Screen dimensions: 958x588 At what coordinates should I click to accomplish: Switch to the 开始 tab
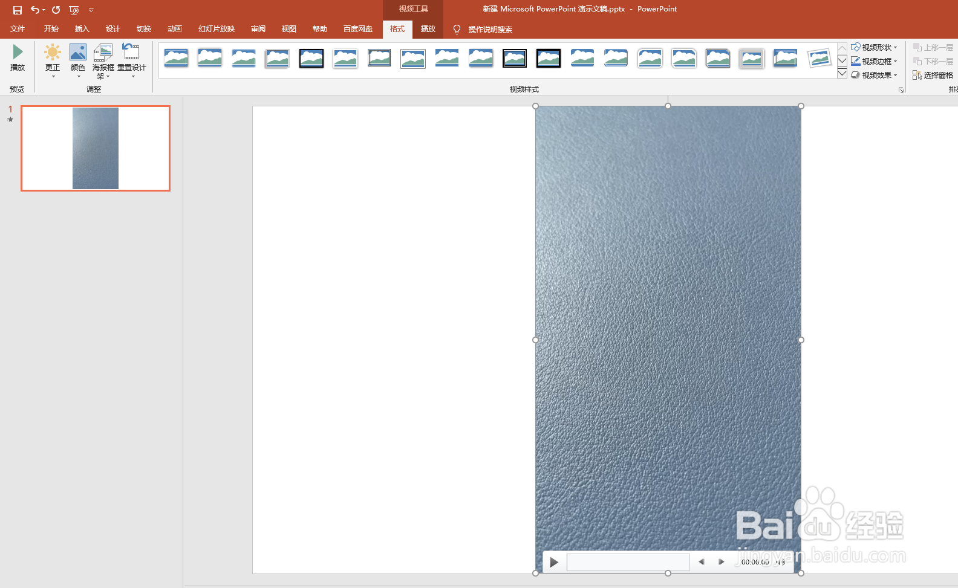pyautogui.click(x=51, y=29)
